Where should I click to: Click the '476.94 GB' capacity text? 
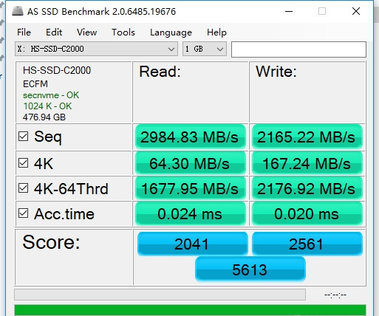(44, 117)
